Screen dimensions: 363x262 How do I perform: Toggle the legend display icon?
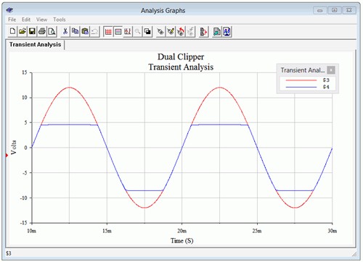tap(118, 31)
